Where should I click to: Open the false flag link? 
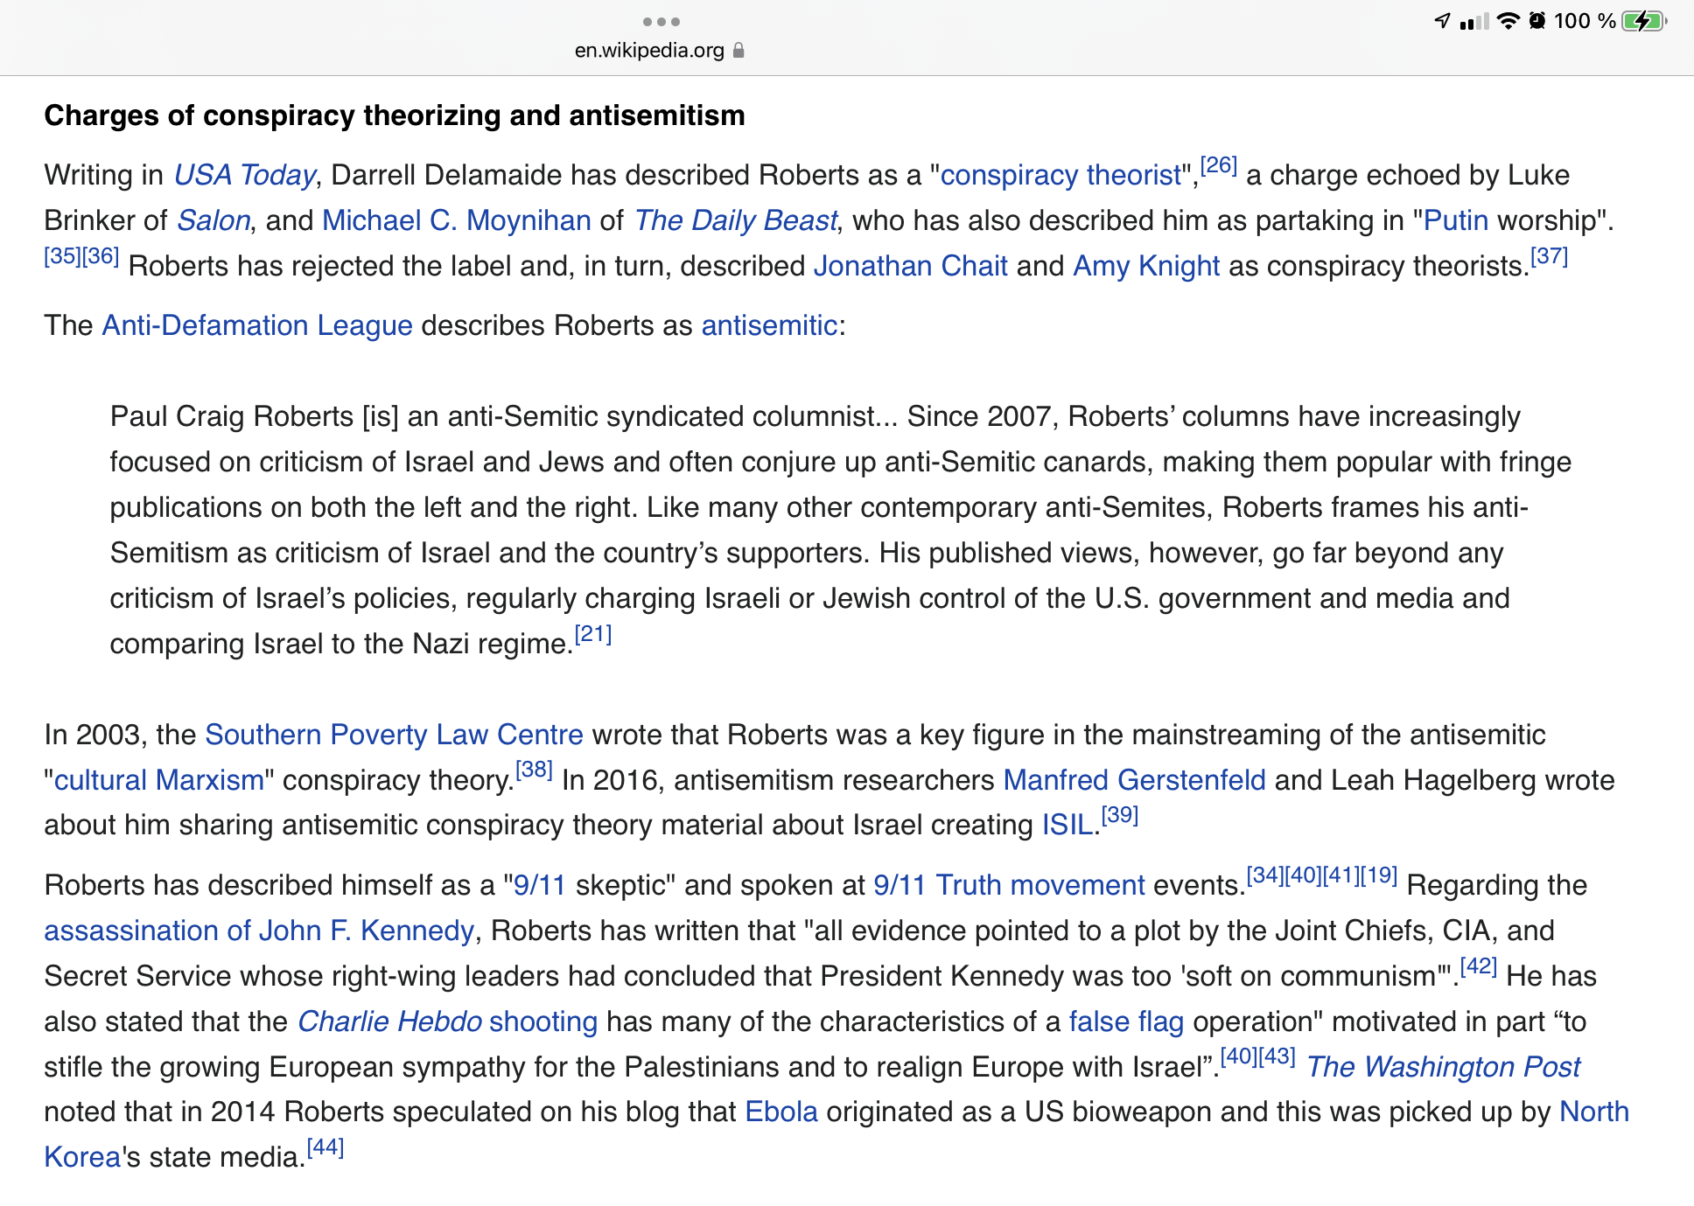point(1126,1021)
